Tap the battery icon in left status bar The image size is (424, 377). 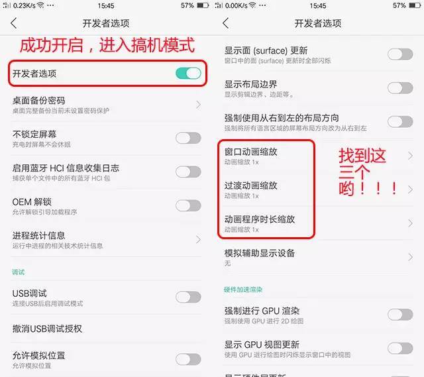[x=203, y=5]
